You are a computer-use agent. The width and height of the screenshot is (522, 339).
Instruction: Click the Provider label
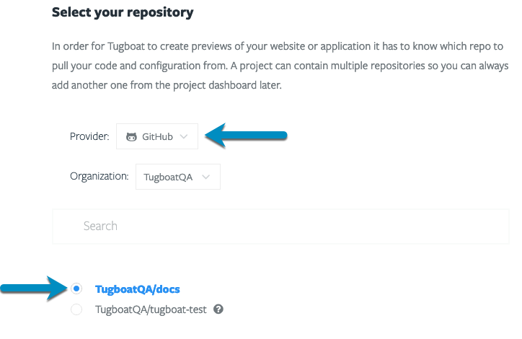pyautogui.click(x=89, y=136)
